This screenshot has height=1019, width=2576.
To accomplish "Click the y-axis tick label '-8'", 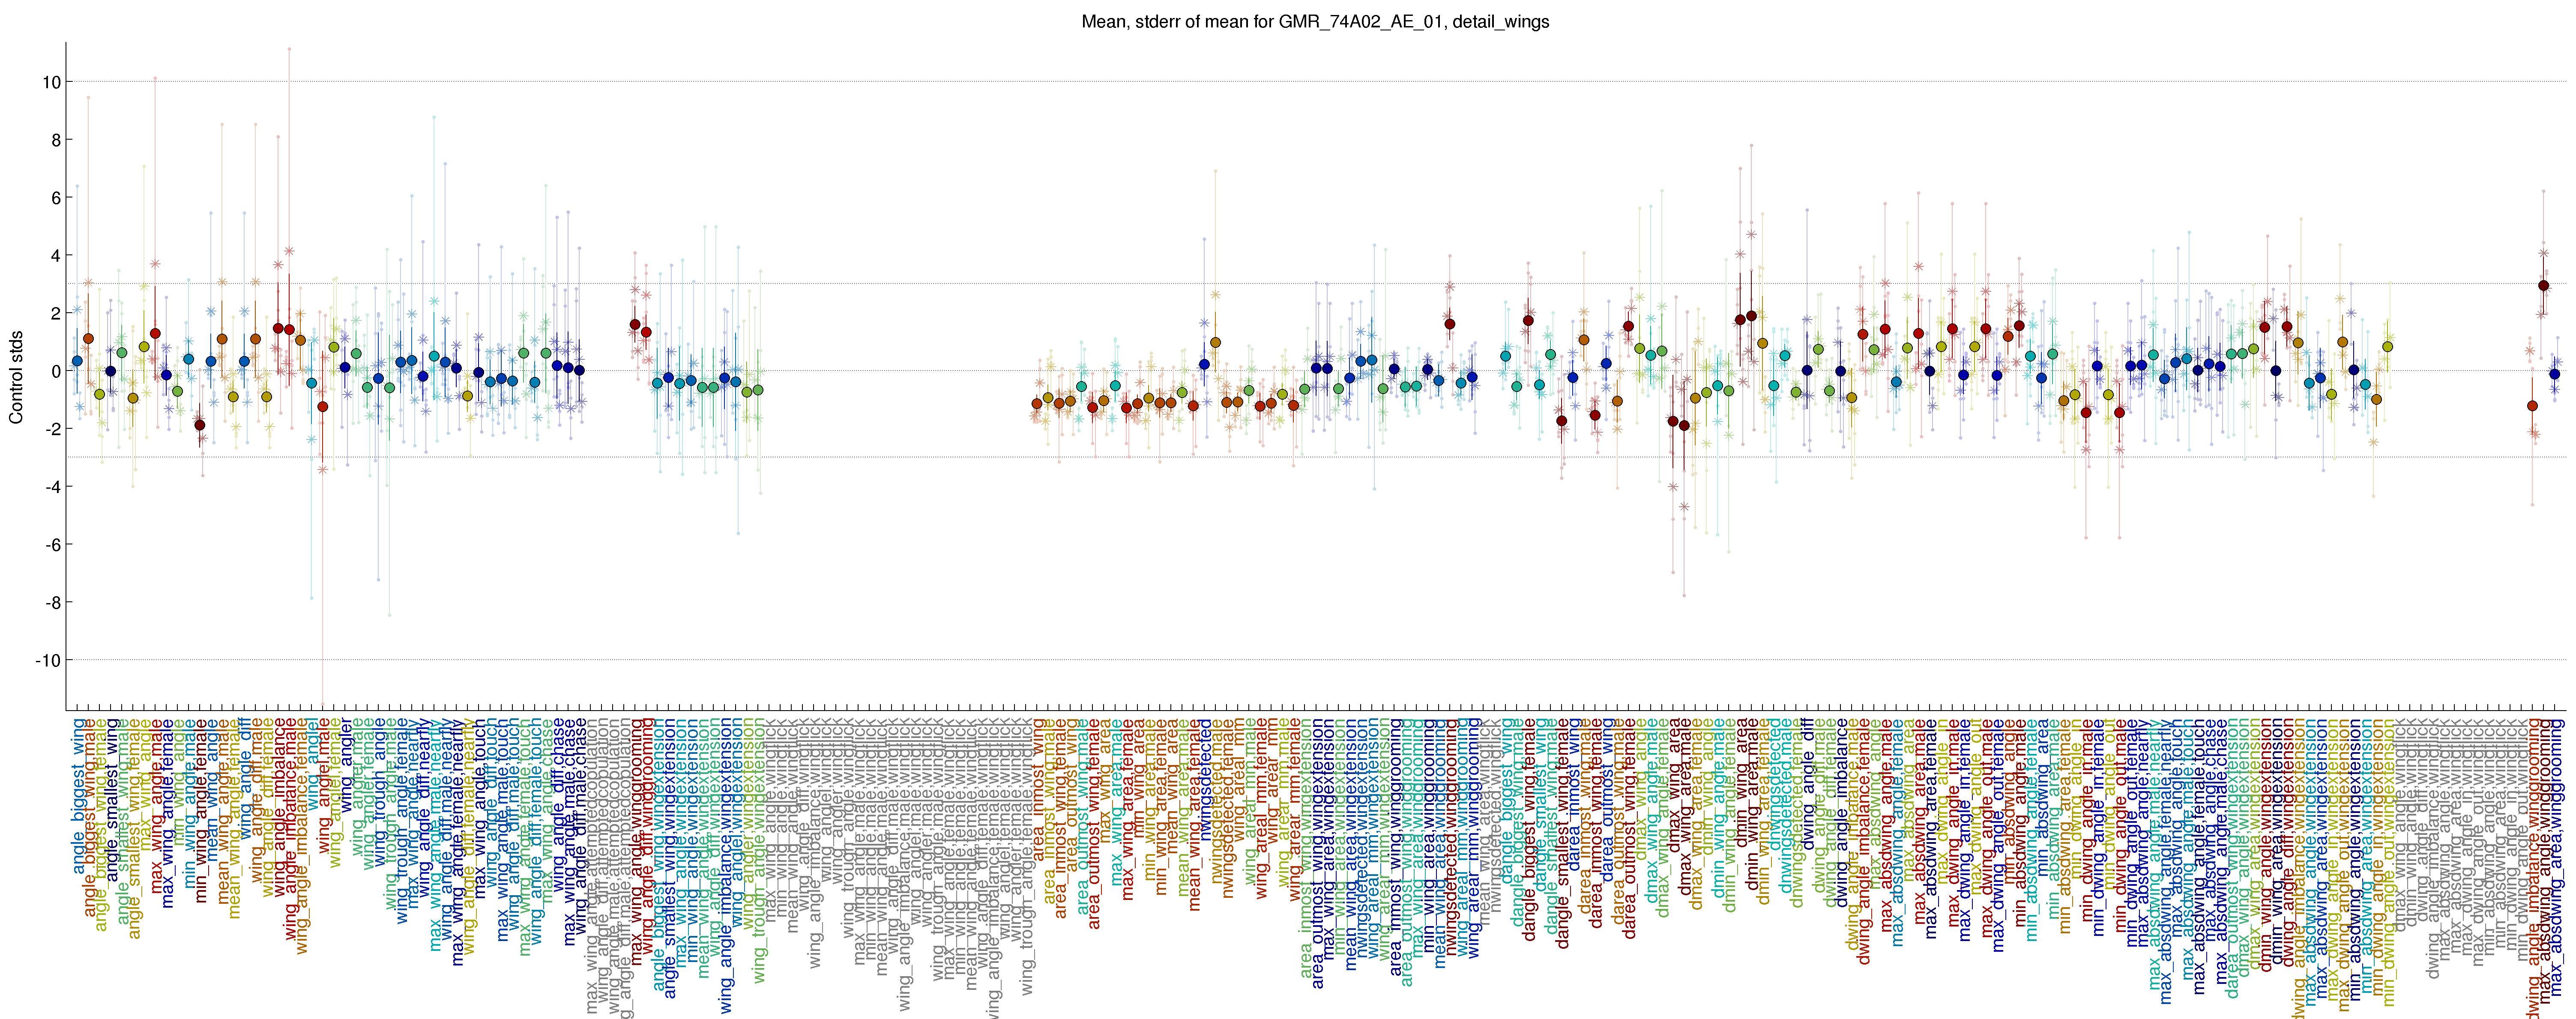I will (x=53, y=603).
